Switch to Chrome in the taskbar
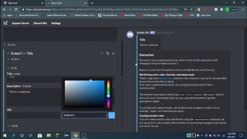Image resolution: width=247 pixels, height=139 pixels. 75,136
